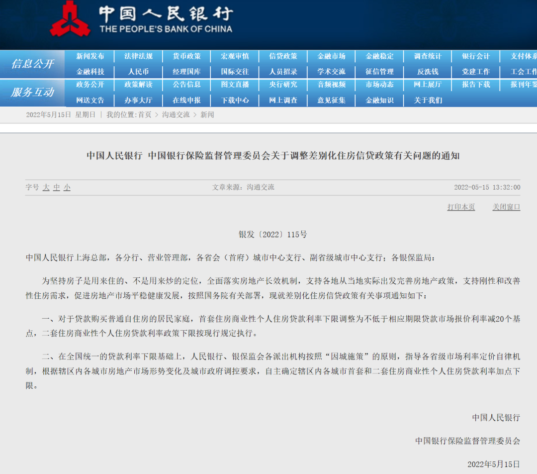Click the 打印本页 link

point(460,207)
